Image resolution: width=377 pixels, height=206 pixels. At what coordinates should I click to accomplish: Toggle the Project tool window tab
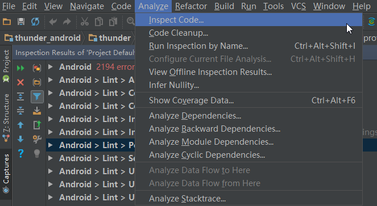pyautogui.click(x=6, y=66)
